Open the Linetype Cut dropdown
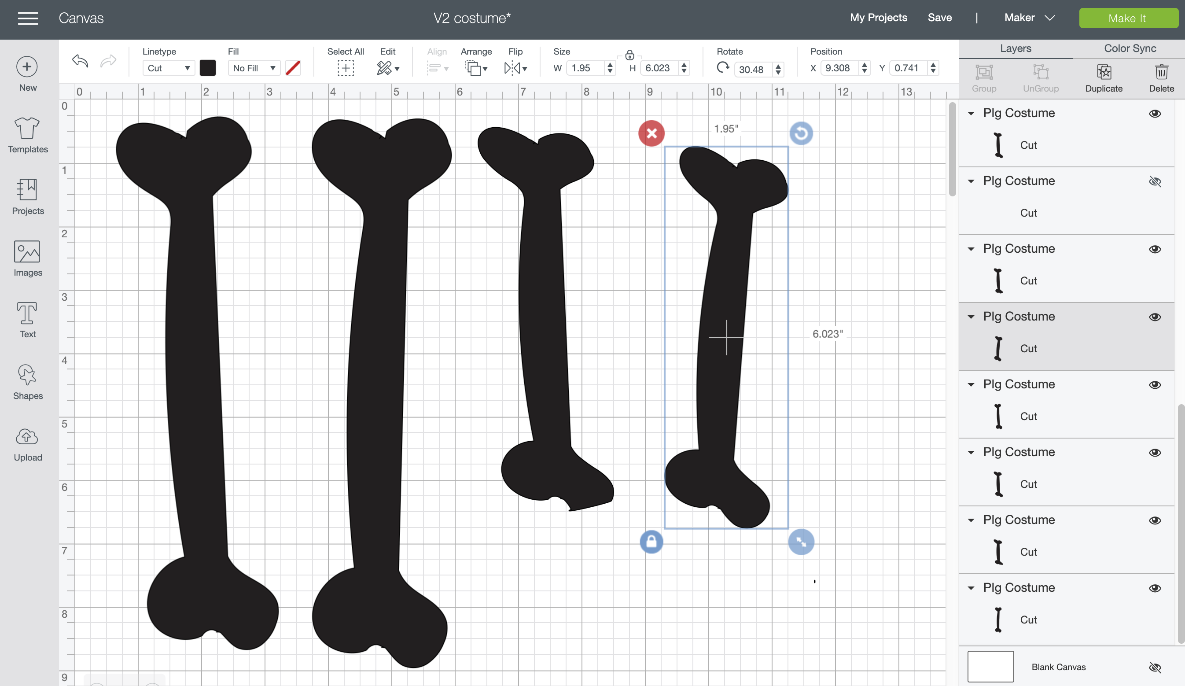Viewport: 1185px width, 686px height. point(168,68)
